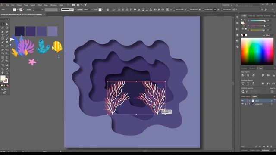
Task: Click the Search Adobe Stock field
Action: [x=249, y=5]
